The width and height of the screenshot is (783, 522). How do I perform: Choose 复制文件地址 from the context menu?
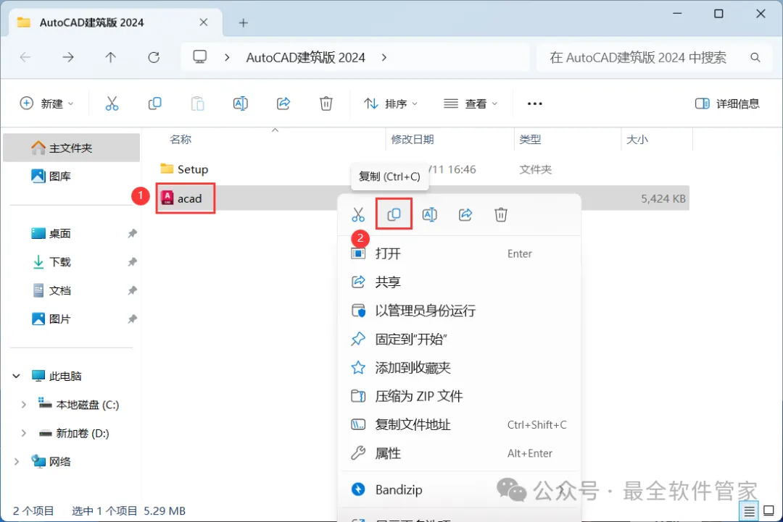point(460,425)
